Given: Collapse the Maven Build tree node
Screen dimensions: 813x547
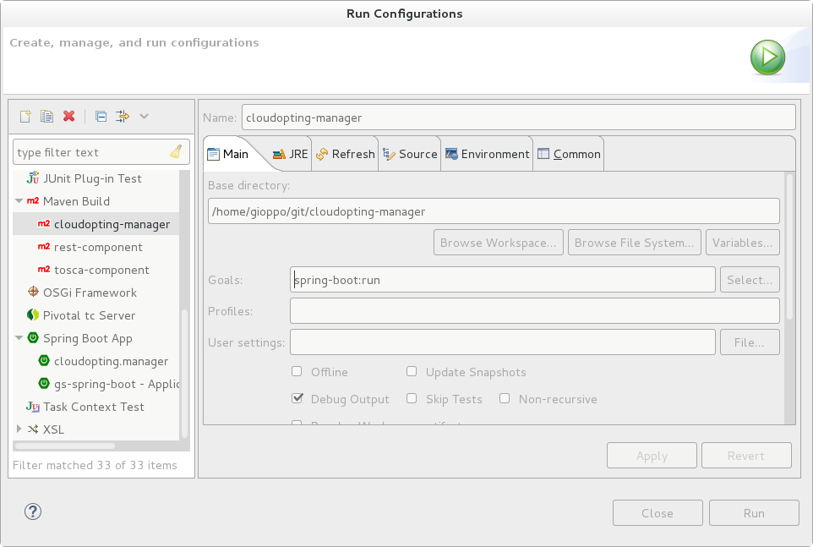Looking at the screenshot, I should [x=19, y=200].
